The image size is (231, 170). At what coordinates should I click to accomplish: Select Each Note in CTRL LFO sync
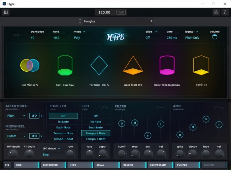pos(63,127)
